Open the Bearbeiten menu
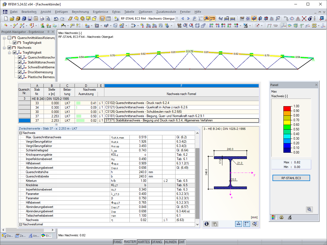 [x=29, y=12]
